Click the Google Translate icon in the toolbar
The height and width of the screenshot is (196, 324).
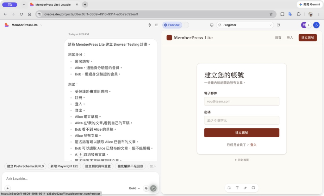(x=290, y=14)
